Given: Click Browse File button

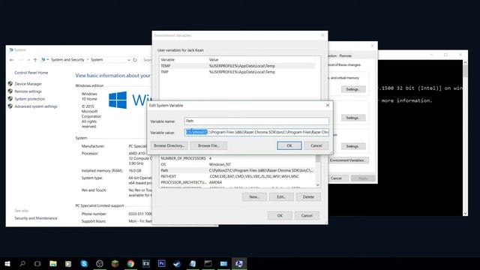Looking at the screenshot, I should [208, 145].
